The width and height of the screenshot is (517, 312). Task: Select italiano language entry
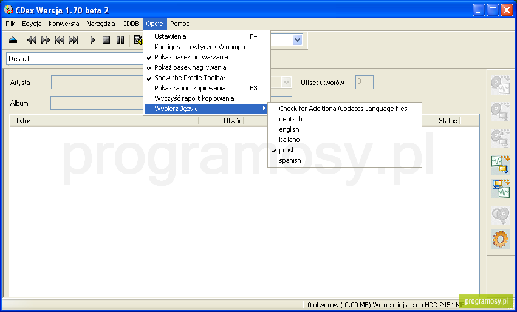pos(344,140)
